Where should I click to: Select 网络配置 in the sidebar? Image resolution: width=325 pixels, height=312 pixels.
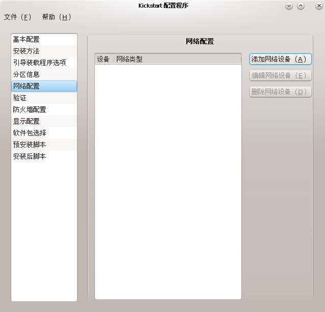point(44,86)
